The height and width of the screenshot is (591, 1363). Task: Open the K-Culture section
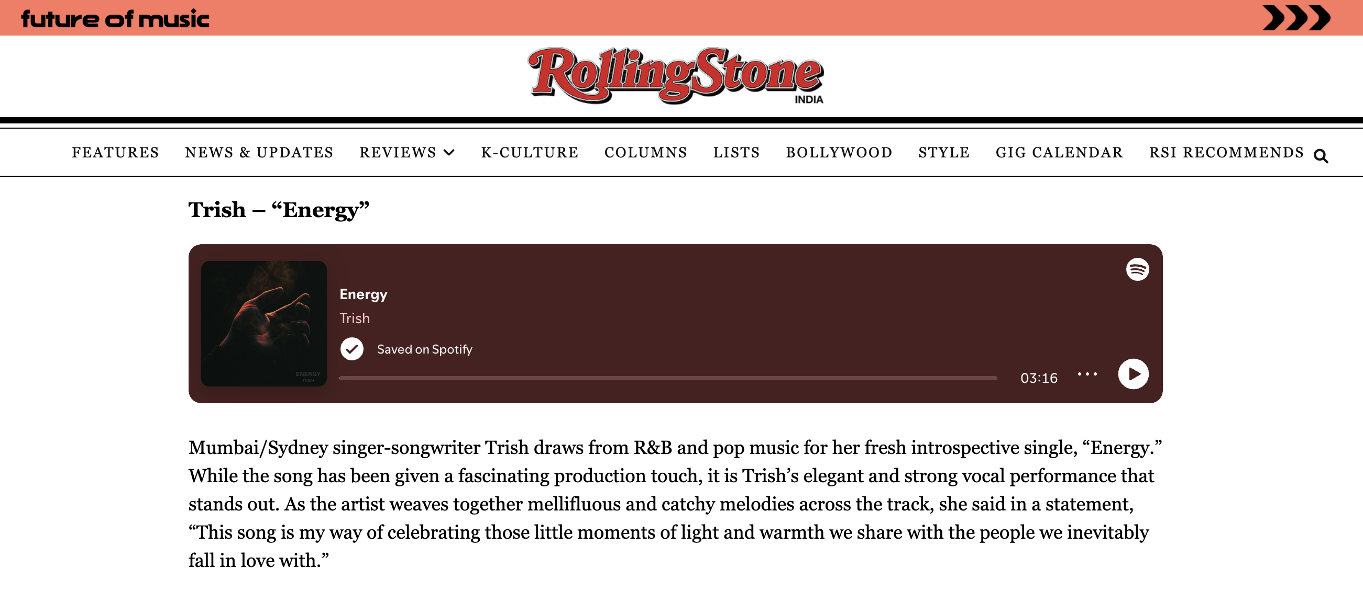[x=529, y=153]
